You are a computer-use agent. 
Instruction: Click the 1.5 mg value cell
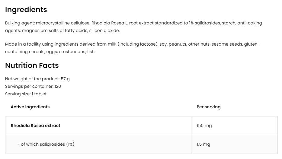[x=203, y=144]
